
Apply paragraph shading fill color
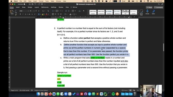[x=70, y=14]
